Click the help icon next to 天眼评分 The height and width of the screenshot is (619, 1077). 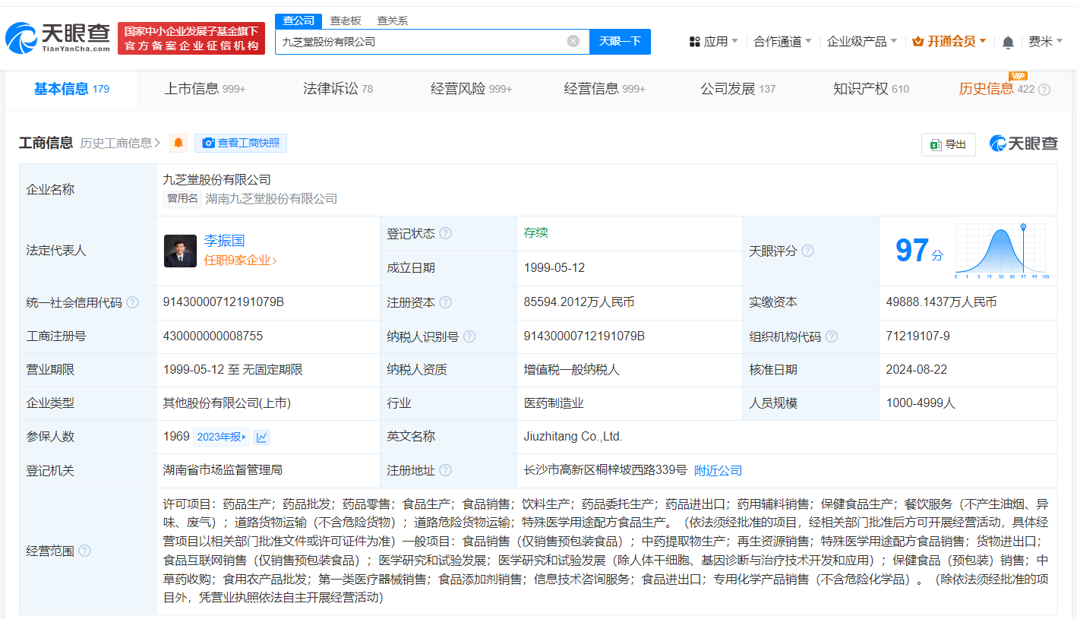point(807,251)
